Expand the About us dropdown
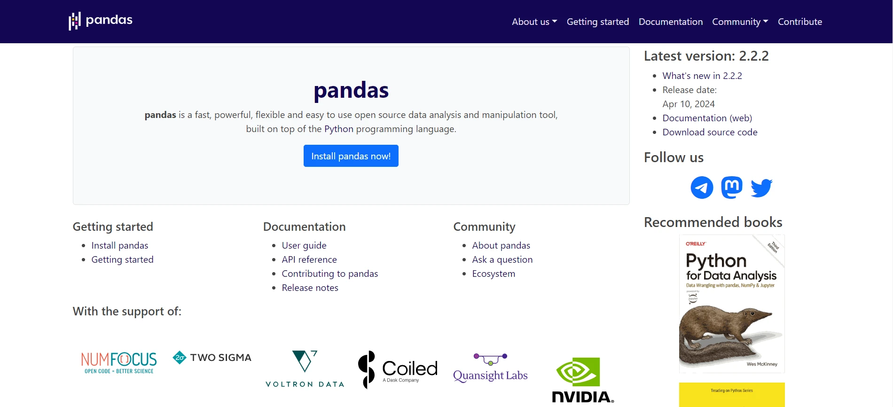 coord(534,22)
